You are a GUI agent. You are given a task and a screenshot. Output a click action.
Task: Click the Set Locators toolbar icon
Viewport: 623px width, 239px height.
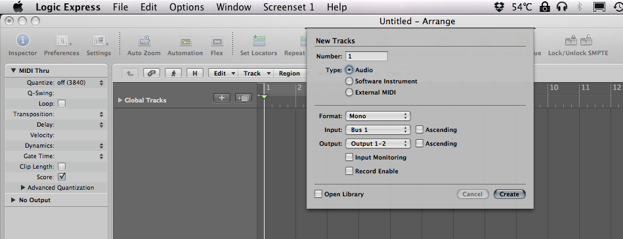(259, 41)
